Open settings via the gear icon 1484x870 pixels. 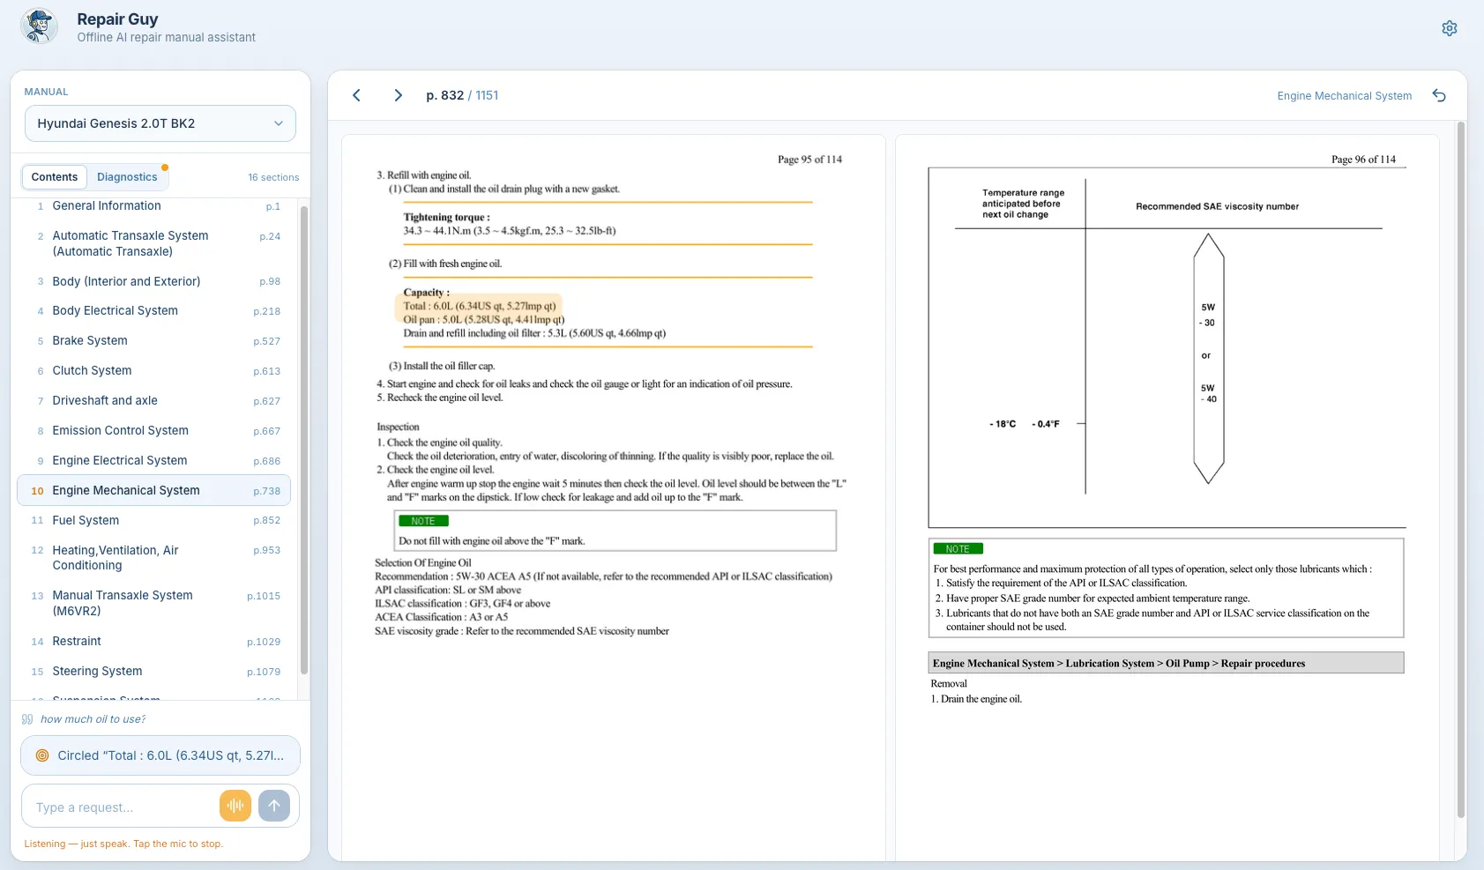(x=1449, y=28)
